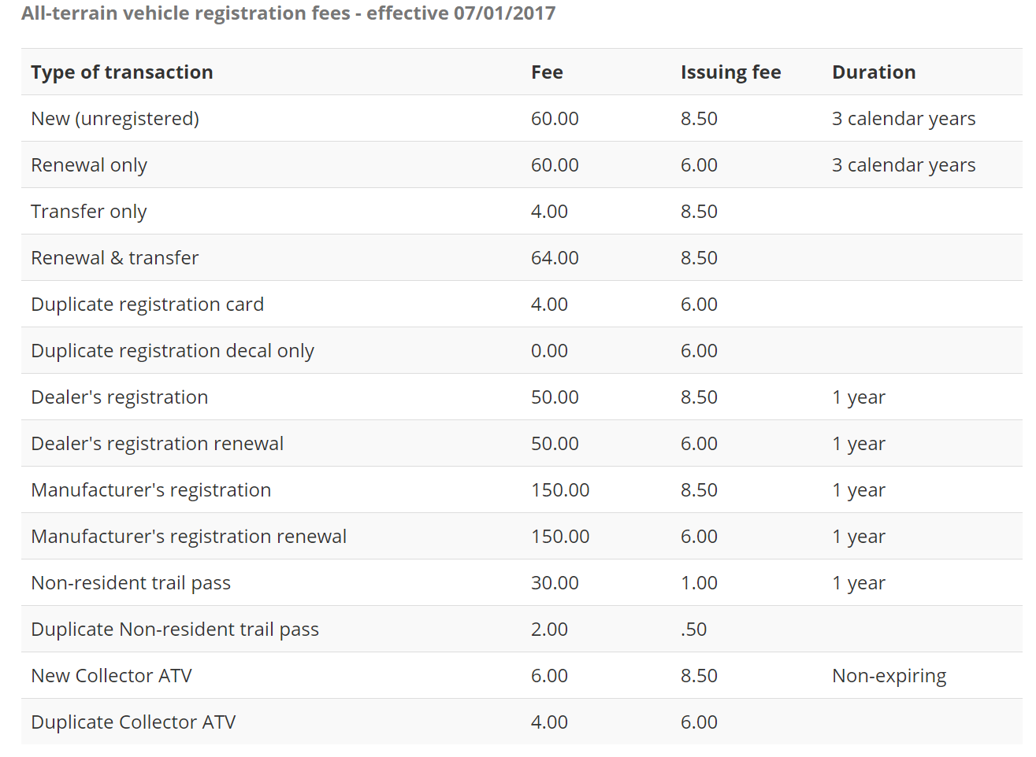
Task: Click 'Duplicate registration decal only' row
Action: pos(522,350)
